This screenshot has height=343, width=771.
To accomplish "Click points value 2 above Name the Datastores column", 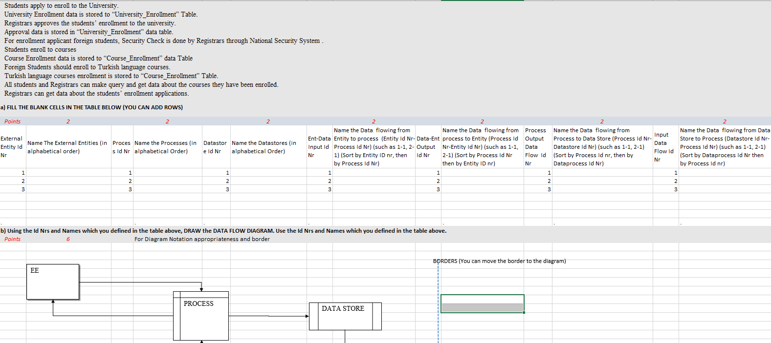I will (x=268, y=121).
